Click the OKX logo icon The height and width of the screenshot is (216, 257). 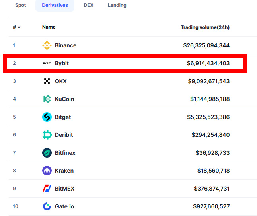tap(47, 81)
